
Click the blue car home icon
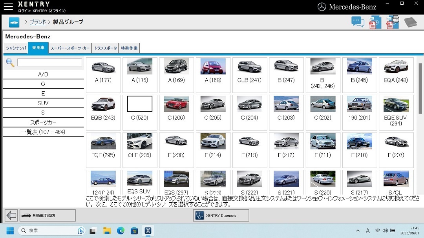pos(14,22)
